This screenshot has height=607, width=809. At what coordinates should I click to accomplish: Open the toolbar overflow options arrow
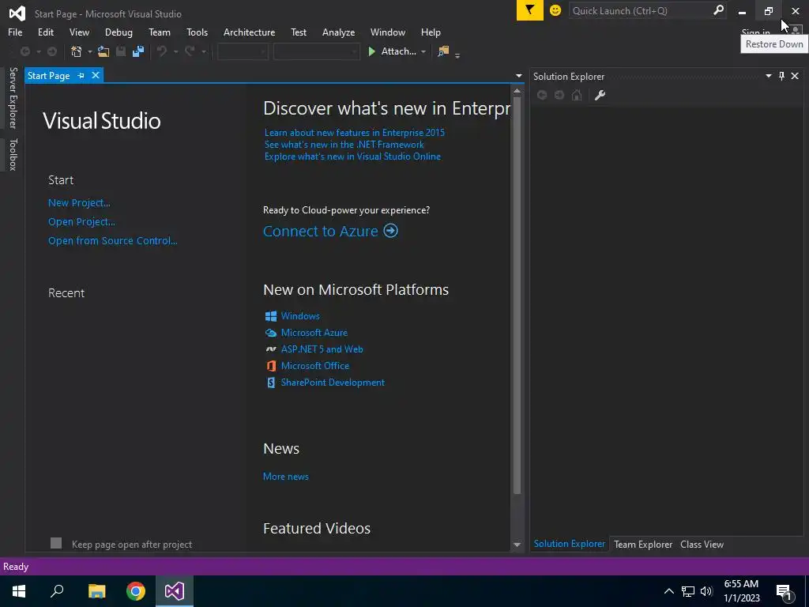(457, 55)
